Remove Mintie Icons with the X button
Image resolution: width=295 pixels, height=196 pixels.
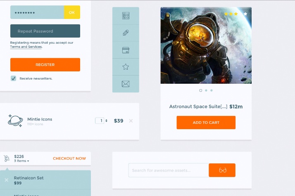(x=131, y=121)
